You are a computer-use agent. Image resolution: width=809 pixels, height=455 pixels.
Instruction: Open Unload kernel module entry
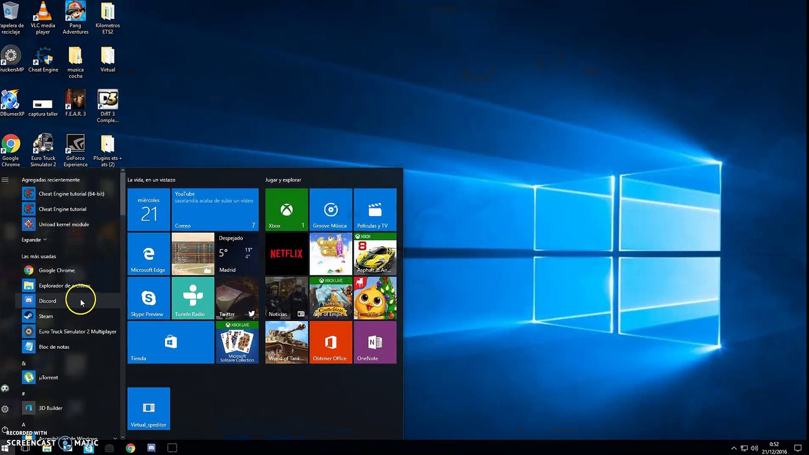click(70, 224)
